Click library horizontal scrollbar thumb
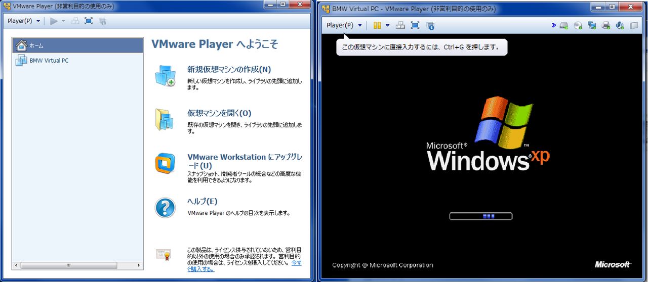Screen dimensions: 648x282 68,265
